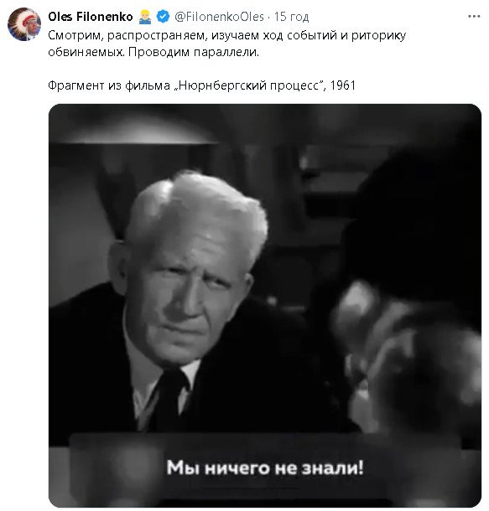Click the word 'обвиняемых' in the tweet text
Image resolution: width=489 pixels, height=511 pixels.
[x=86, y=53]
